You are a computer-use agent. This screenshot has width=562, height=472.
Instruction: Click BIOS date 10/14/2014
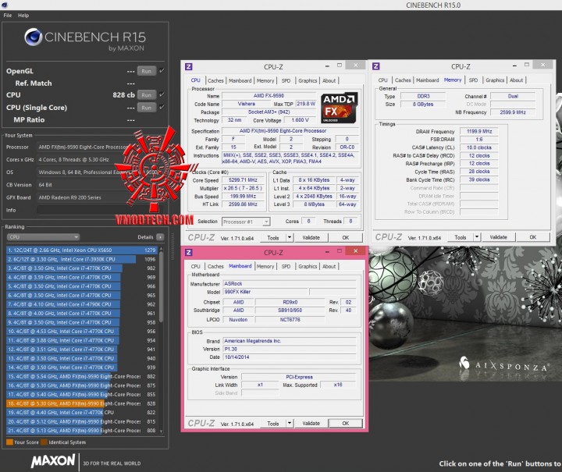click(290, 357)
